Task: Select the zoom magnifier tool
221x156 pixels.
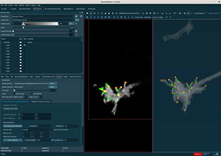Action: (x=95, y=13)
